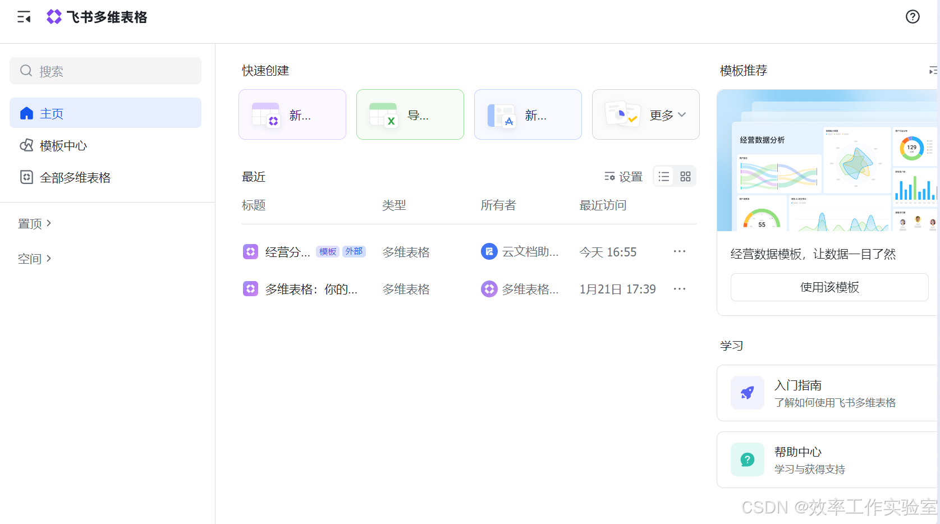The width and height of the screenshot is (940, 524).
Task: Expand the 置顶 pinned section
Action: (35, 223)
